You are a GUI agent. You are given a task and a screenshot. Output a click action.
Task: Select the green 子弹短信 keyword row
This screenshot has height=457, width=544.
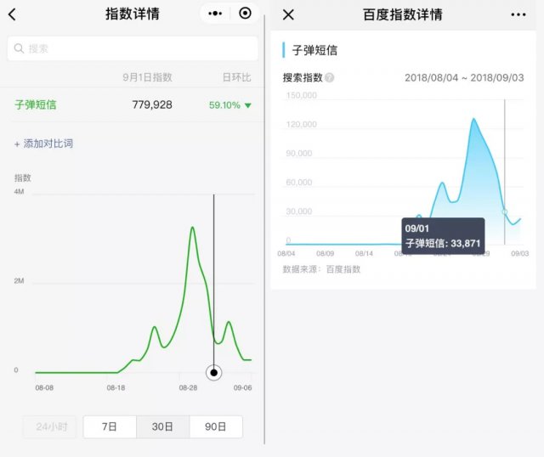[36, 105]
